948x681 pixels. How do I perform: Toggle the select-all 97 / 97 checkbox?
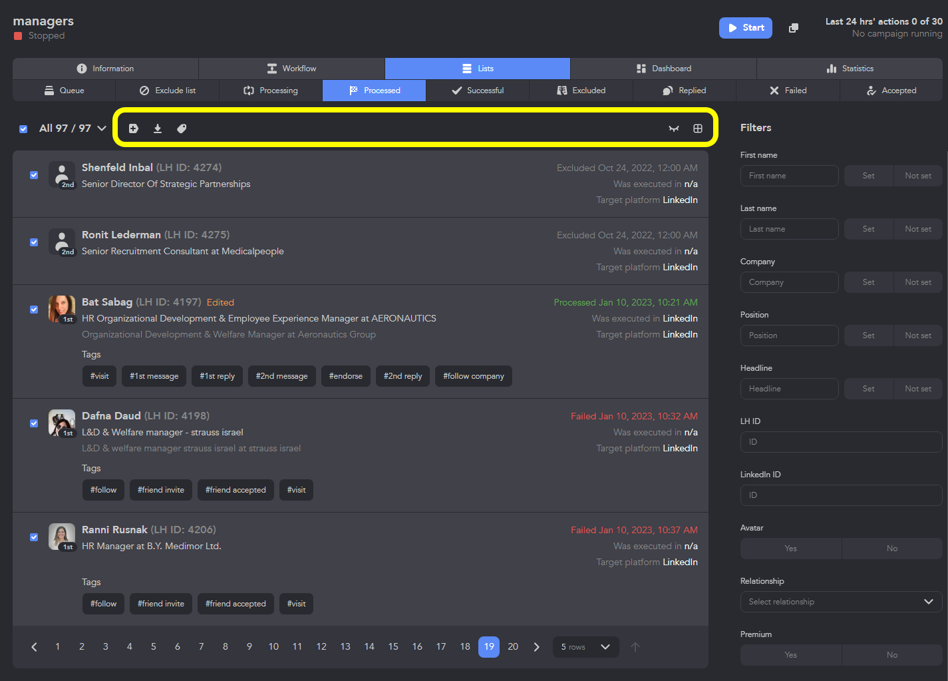23,128
